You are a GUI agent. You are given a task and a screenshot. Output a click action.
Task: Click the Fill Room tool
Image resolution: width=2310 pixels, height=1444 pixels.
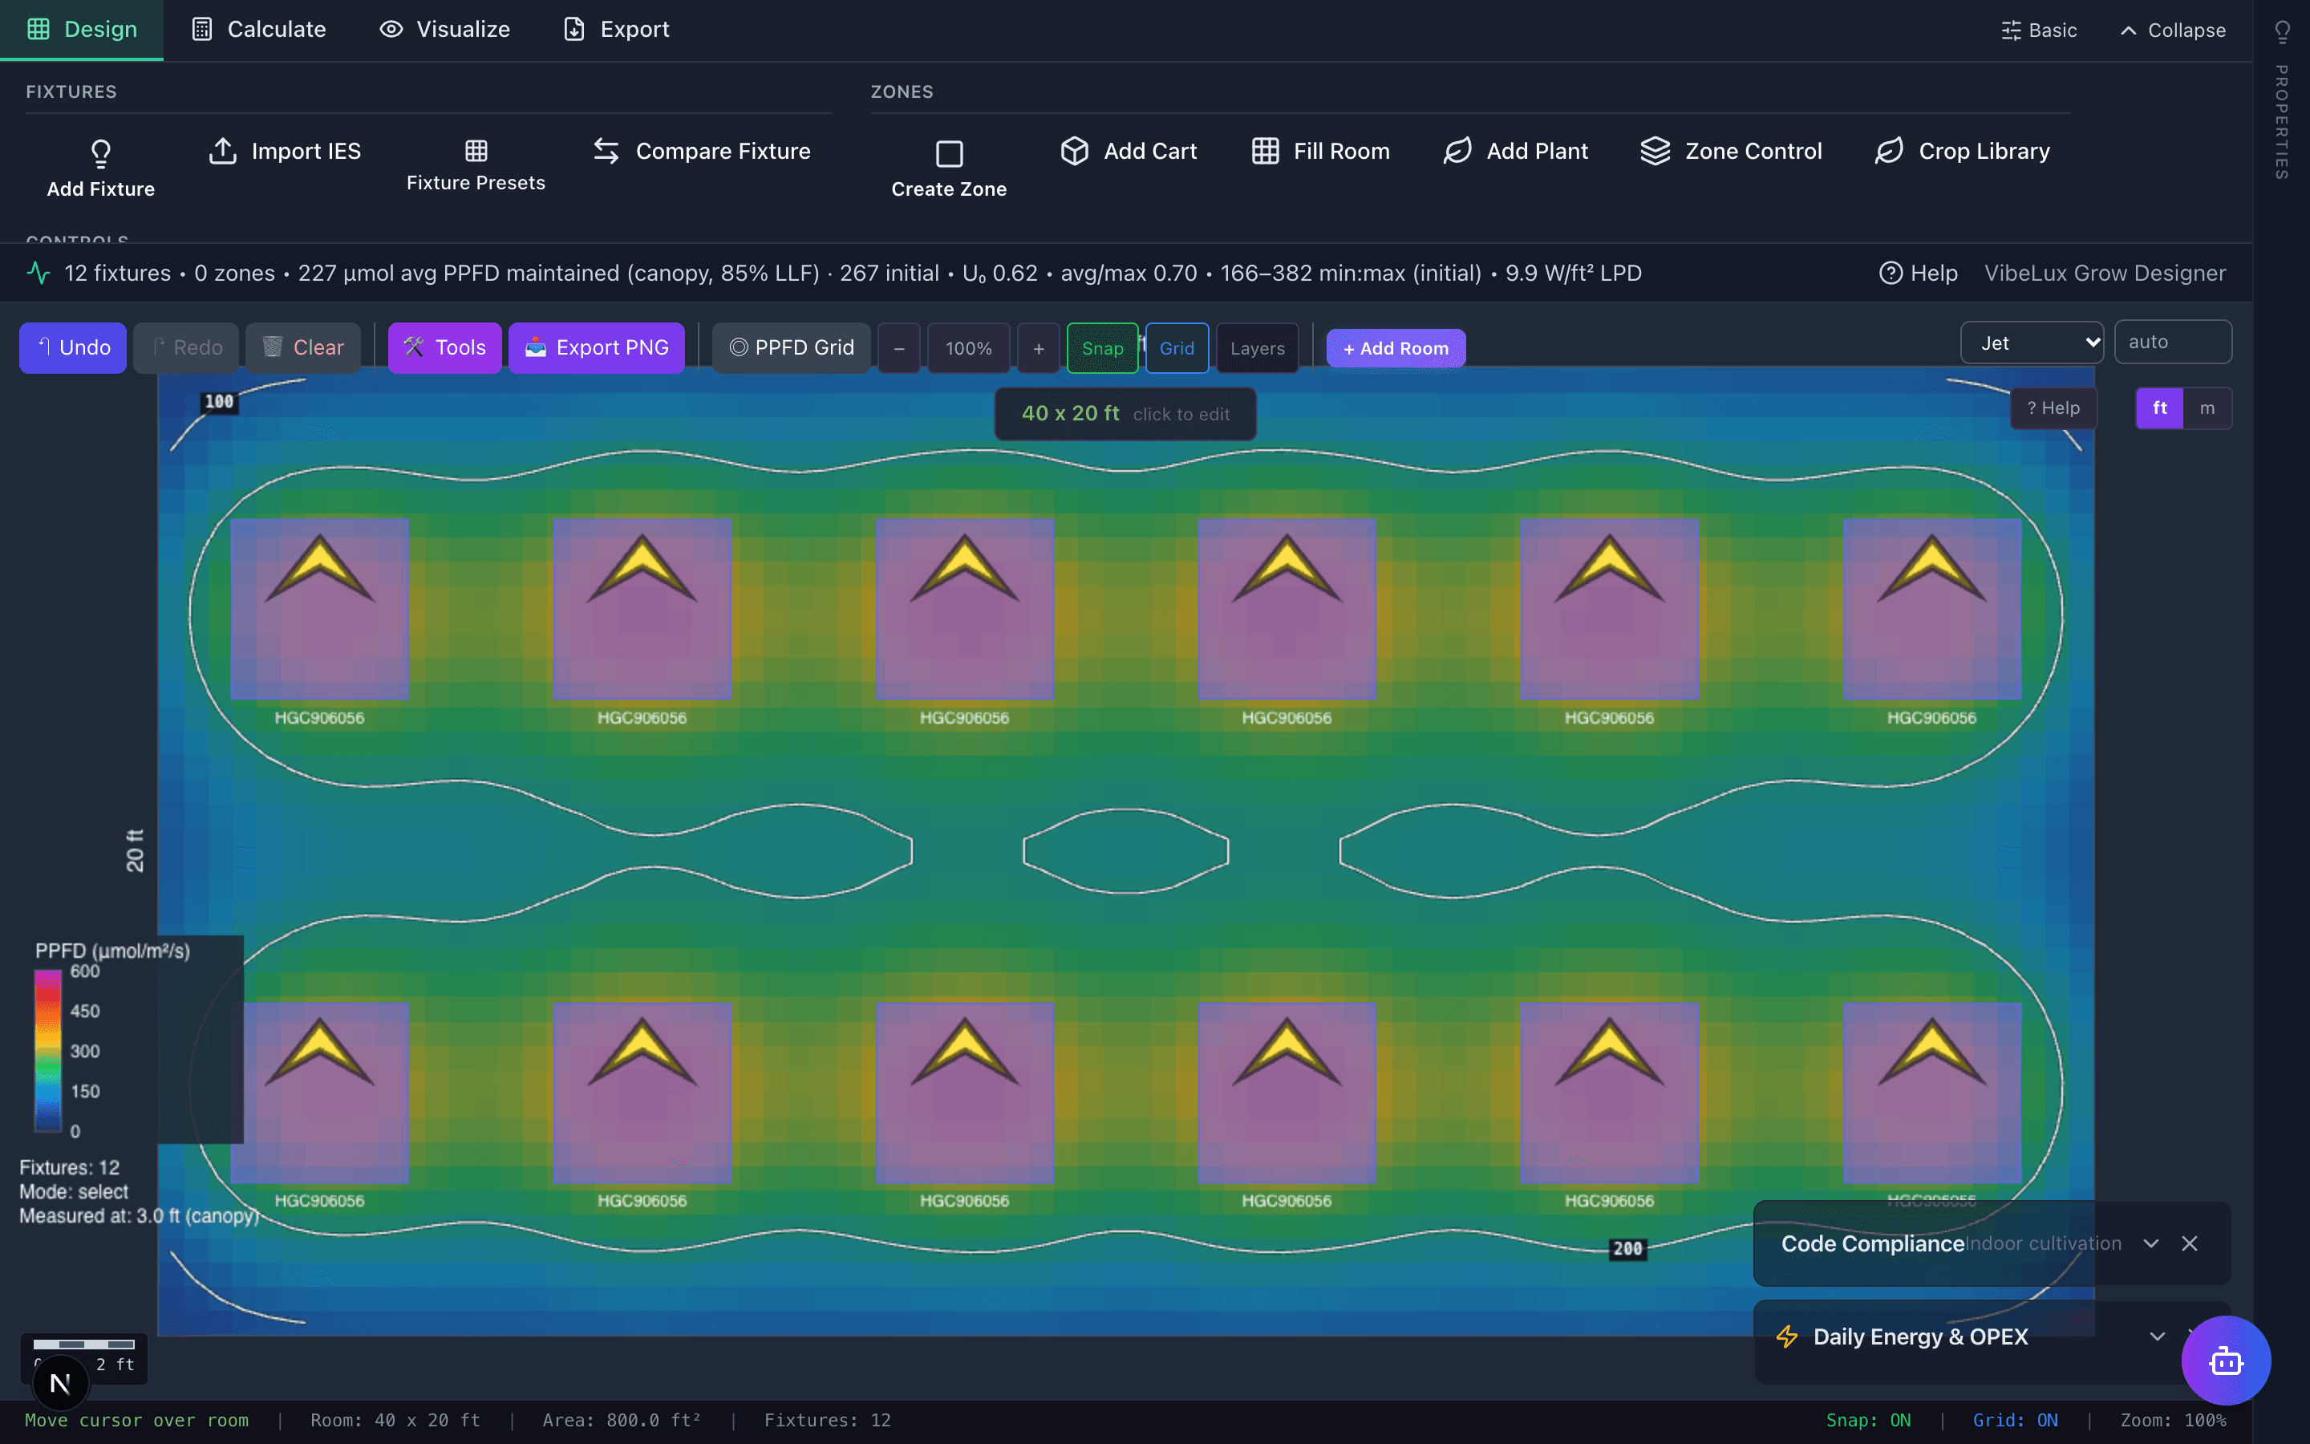point(1320,151)
